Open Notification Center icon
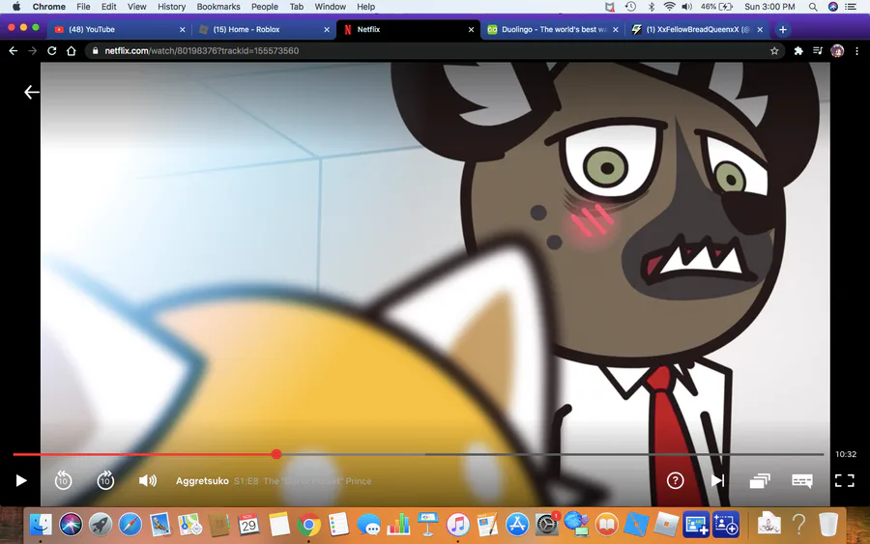 [851, 7]
